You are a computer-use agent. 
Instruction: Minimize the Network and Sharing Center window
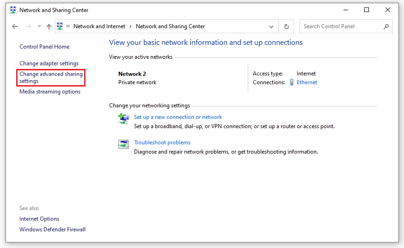pyautogui.click(x=346, y=10)
